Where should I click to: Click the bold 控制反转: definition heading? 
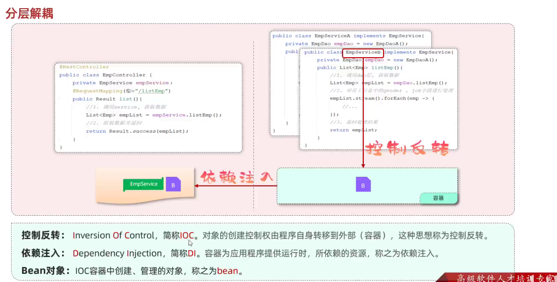point(43,235)
